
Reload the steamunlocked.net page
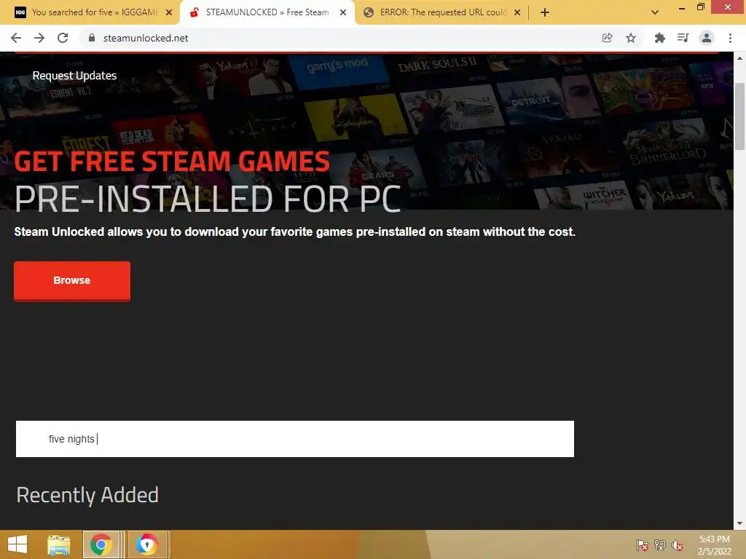coord(63,38)
